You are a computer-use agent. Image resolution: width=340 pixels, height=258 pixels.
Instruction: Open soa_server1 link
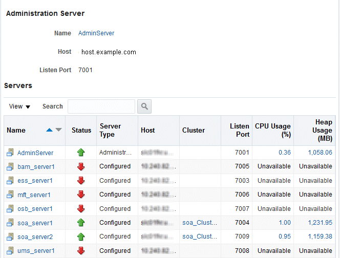tap(35, 223)
